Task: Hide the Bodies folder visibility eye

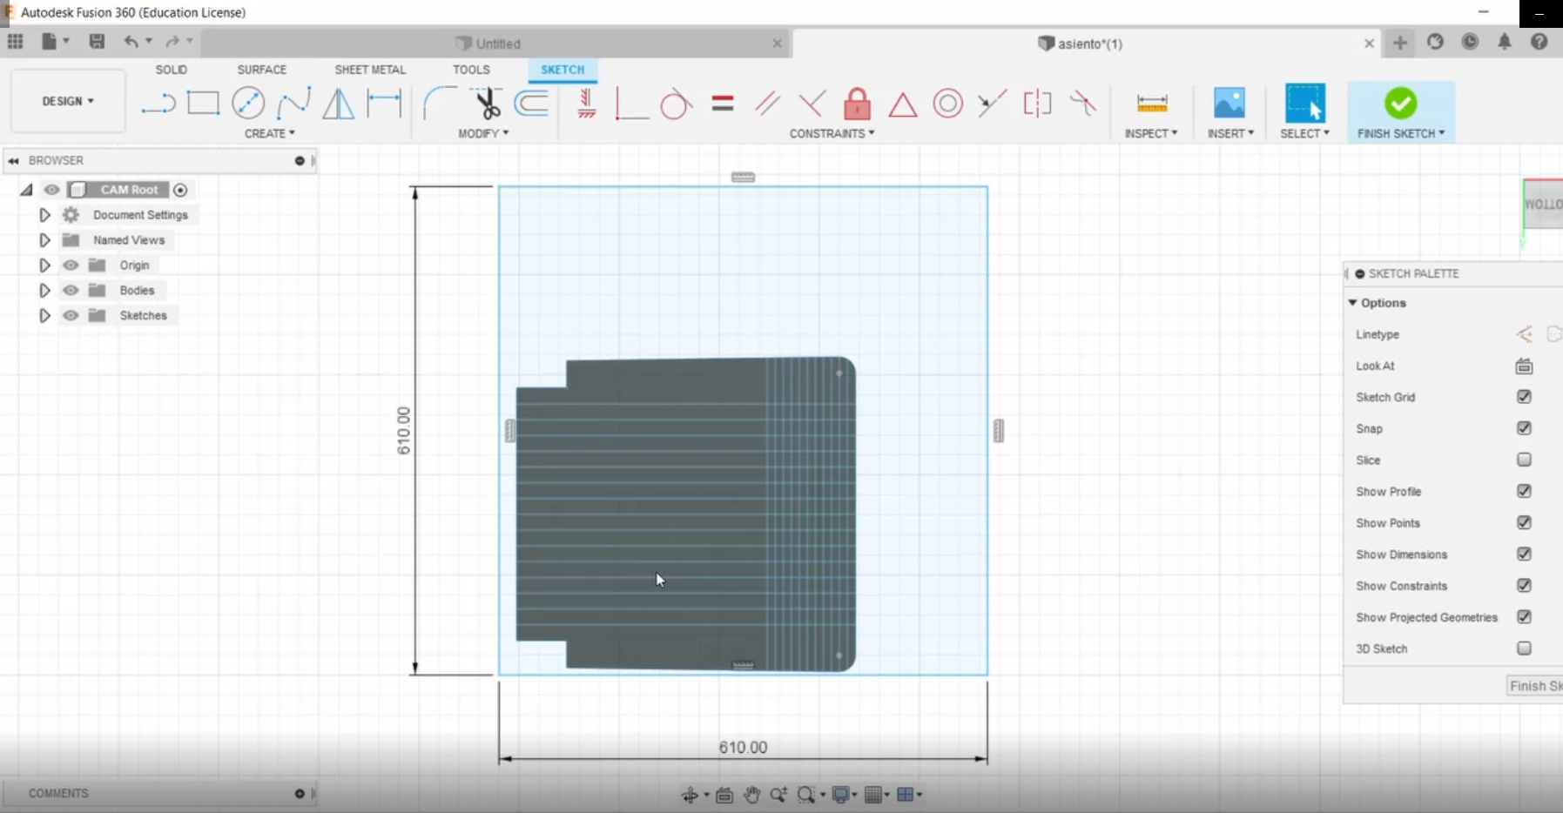Action: pos(71,290)
